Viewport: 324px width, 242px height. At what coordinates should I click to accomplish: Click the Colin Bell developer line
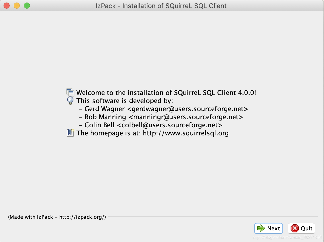(150, 125)
